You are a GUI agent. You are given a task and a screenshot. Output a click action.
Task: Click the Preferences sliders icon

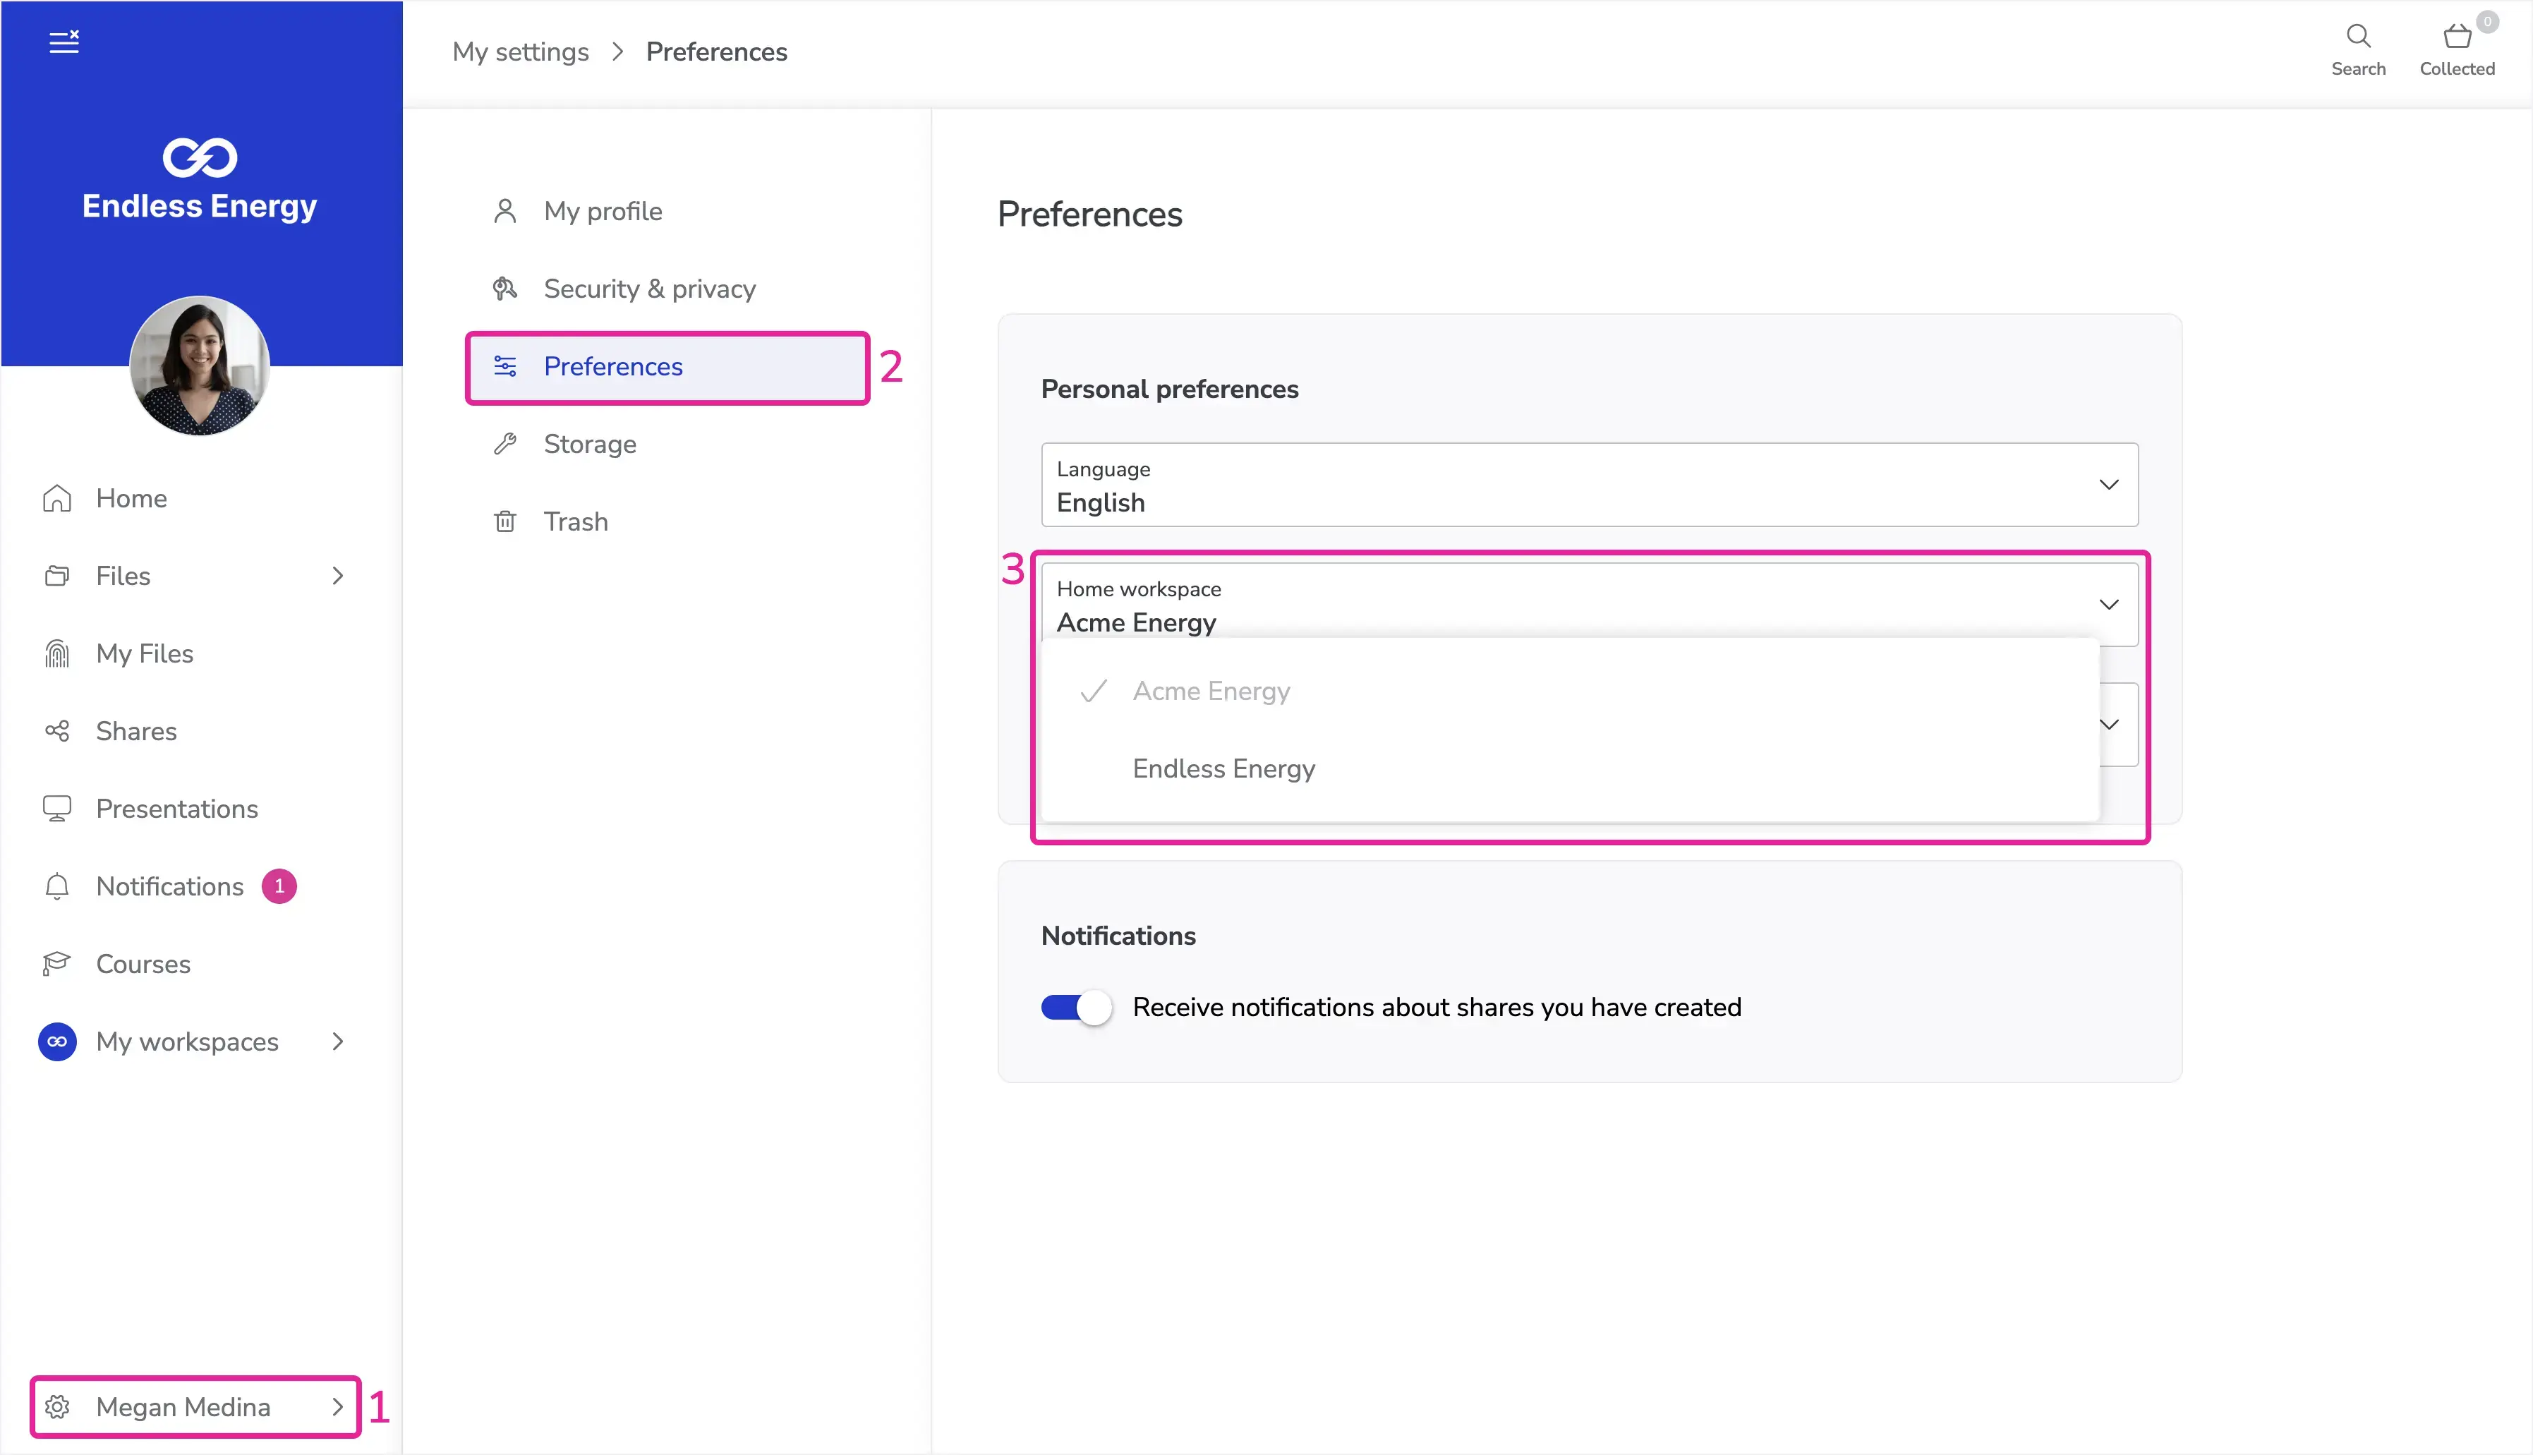coord(506,366)
